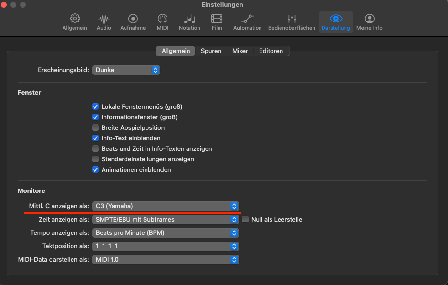Switch to the Mixer tab
The image size is (448, 285).
pos(240,51)
